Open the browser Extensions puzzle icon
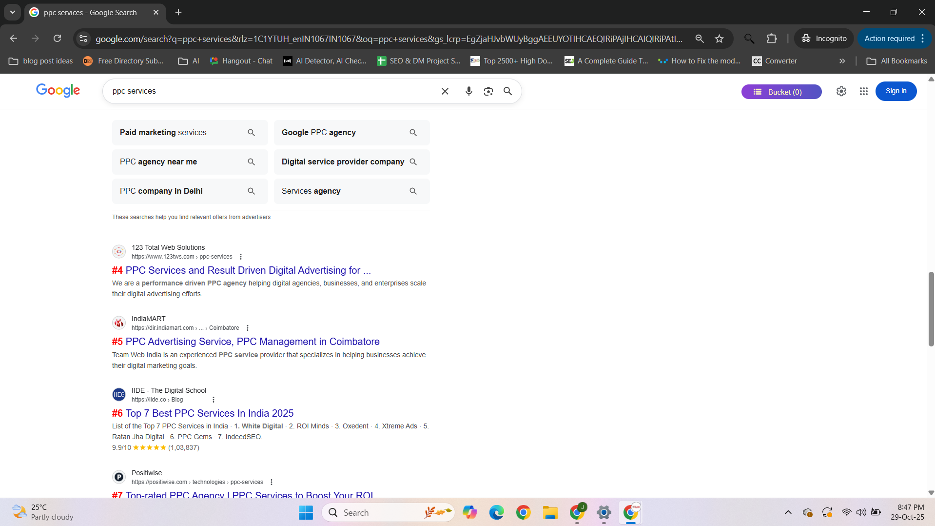This screenshot has height=526, width=935. [x=771, y=39]
